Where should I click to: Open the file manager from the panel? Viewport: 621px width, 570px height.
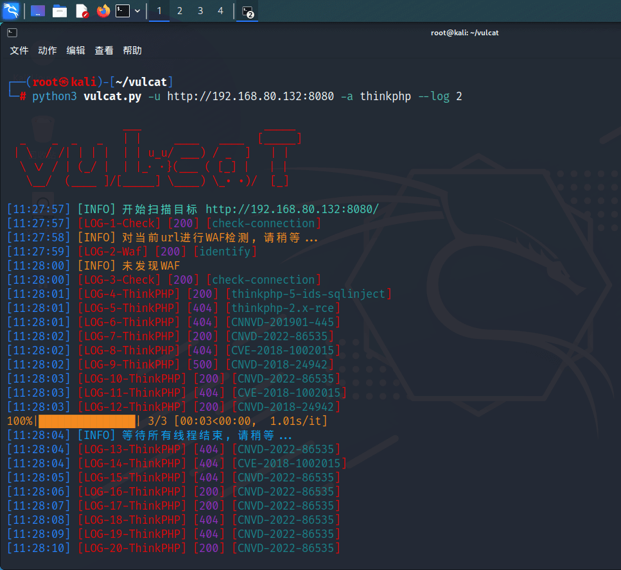[x=60, y=11]
